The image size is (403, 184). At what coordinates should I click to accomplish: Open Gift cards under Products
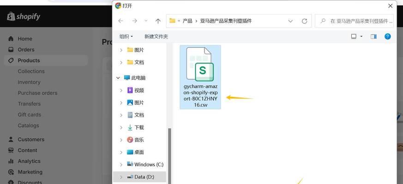[x=29, y=115]
